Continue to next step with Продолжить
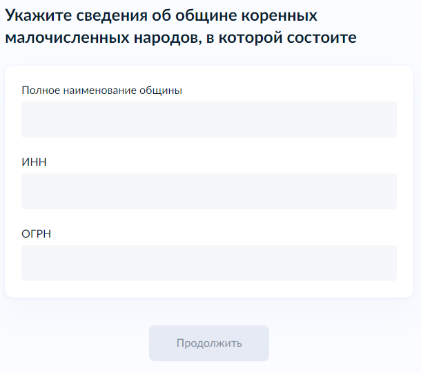This screenshot has height=373, width=421. click(x=209, y=343)
